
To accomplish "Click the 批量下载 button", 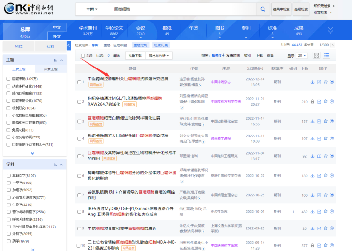I will 134,56.
